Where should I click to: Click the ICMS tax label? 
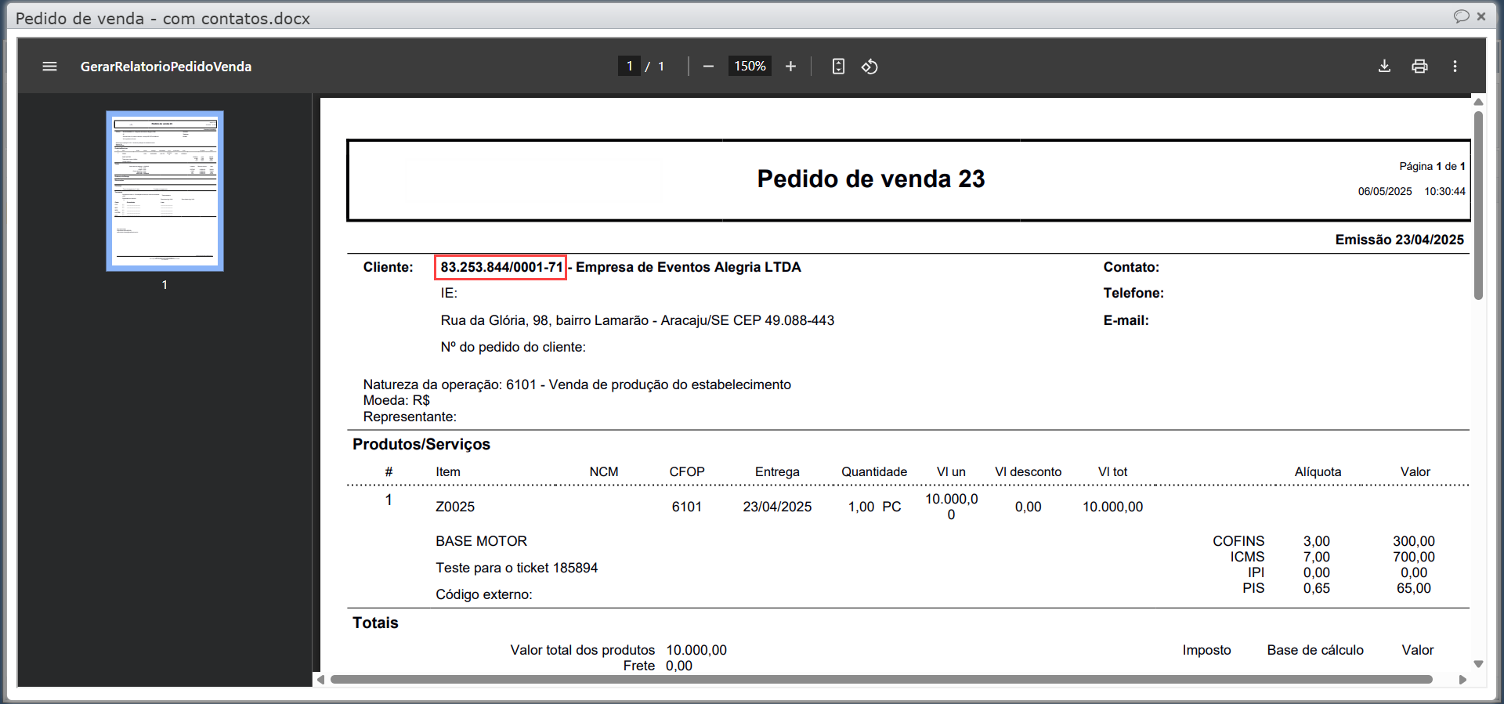click(x=1247, y=557)
